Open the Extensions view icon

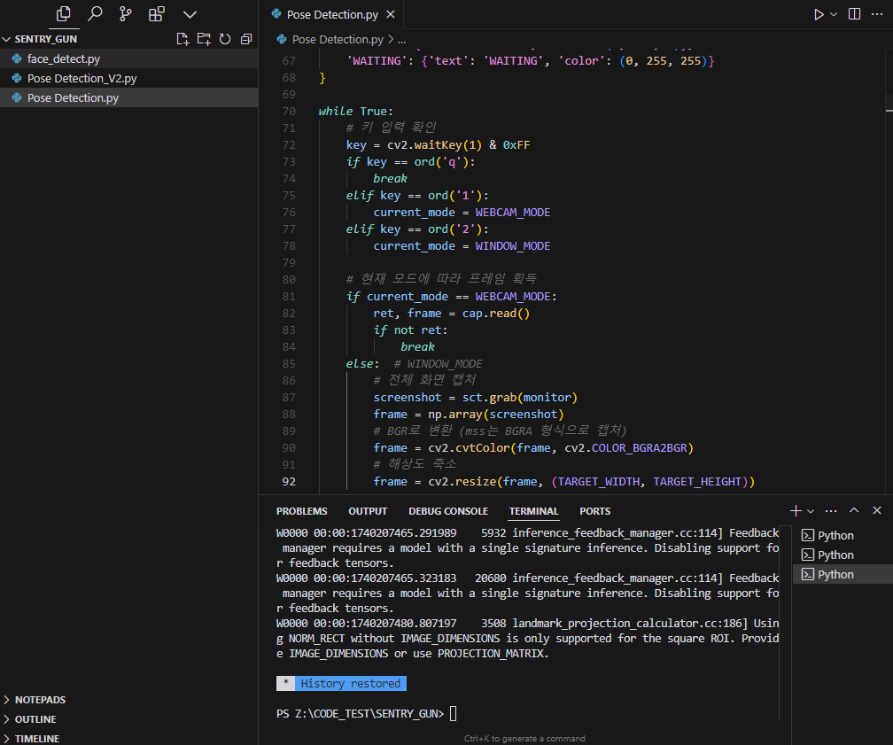pyautogui.click(x=157, y=14)
